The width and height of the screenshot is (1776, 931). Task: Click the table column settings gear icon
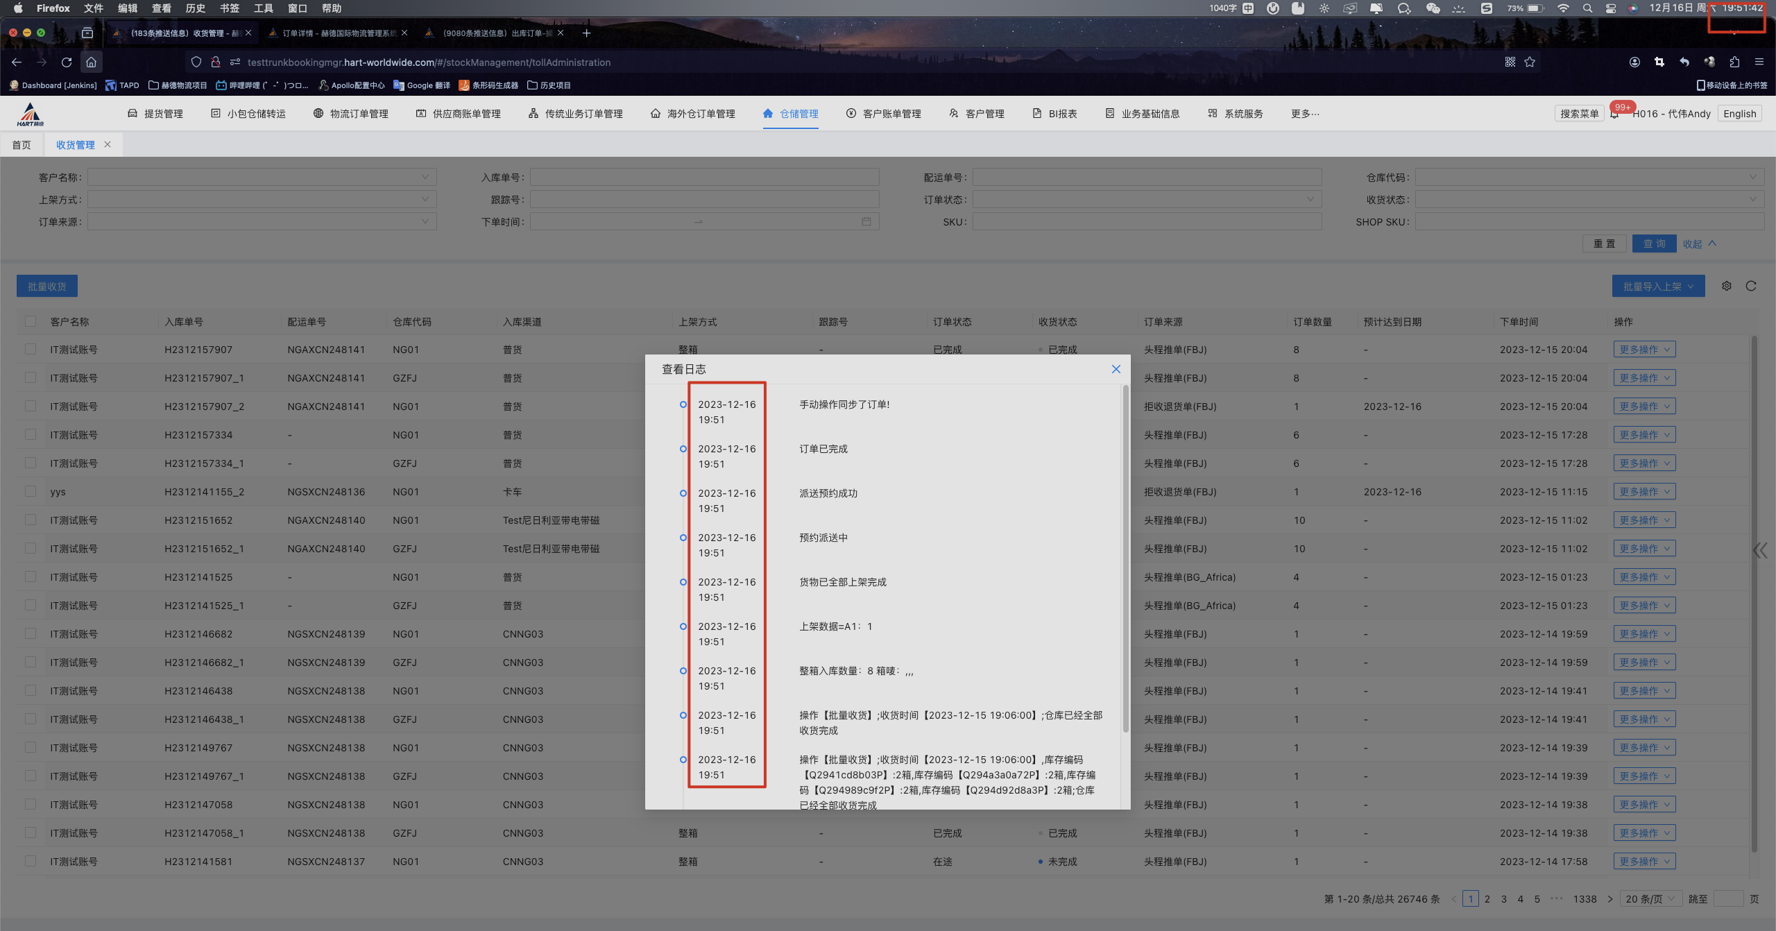coord(1727,286)
